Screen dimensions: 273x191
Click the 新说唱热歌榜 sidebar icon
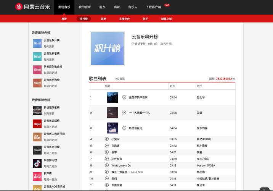pyautogui.click(x=37, y=110)
